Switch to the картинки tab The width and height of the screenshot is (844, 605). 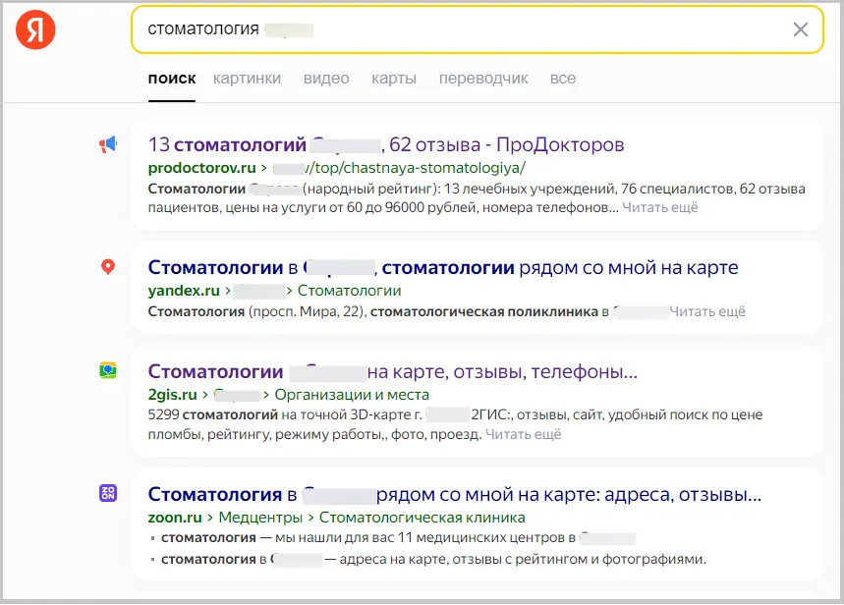(247, 79)
